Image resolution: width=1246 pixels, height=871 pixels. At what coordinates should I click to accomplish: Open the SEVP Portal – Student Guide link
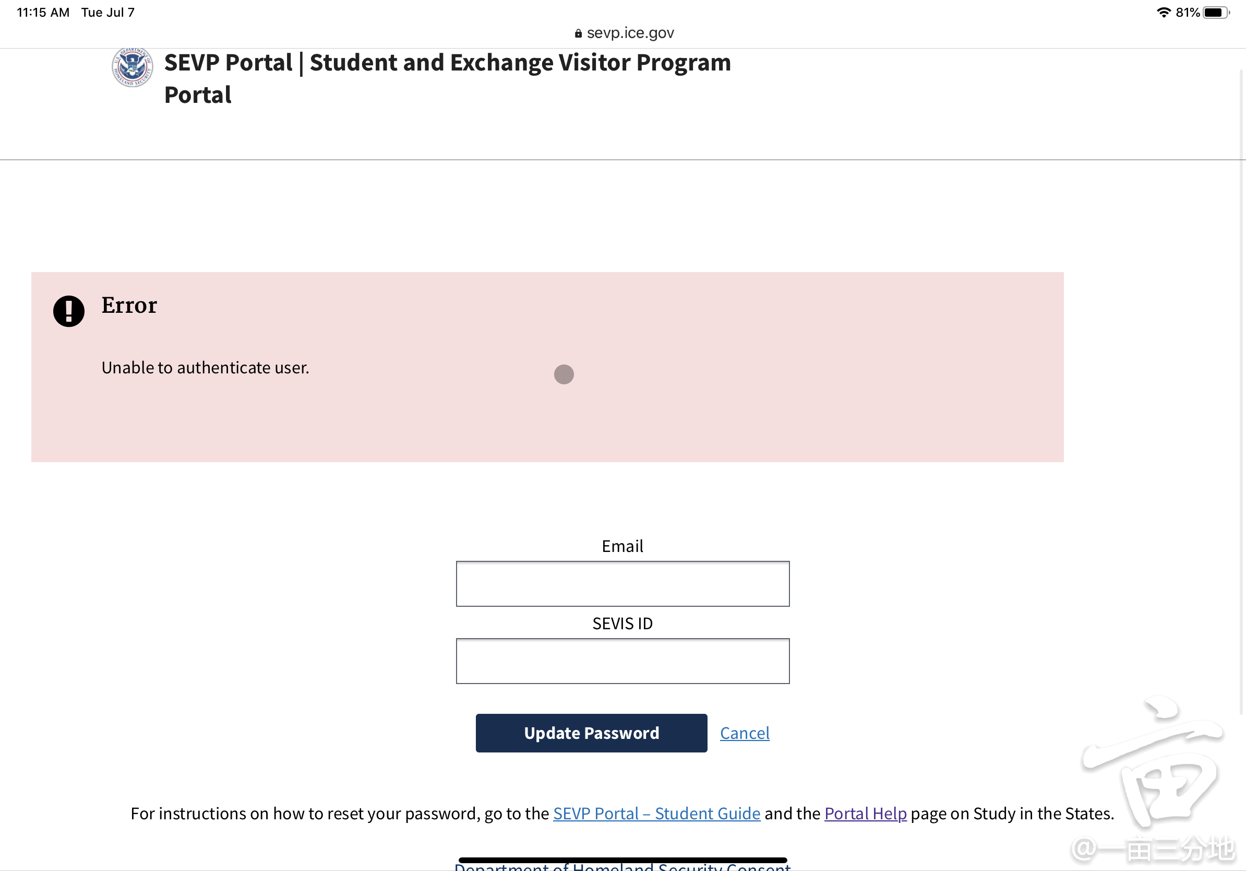coord(656,814)
